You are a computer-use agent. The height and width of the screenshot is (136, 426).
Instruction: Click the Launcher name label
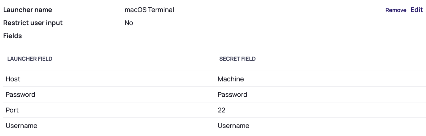(x=27, y=10)
